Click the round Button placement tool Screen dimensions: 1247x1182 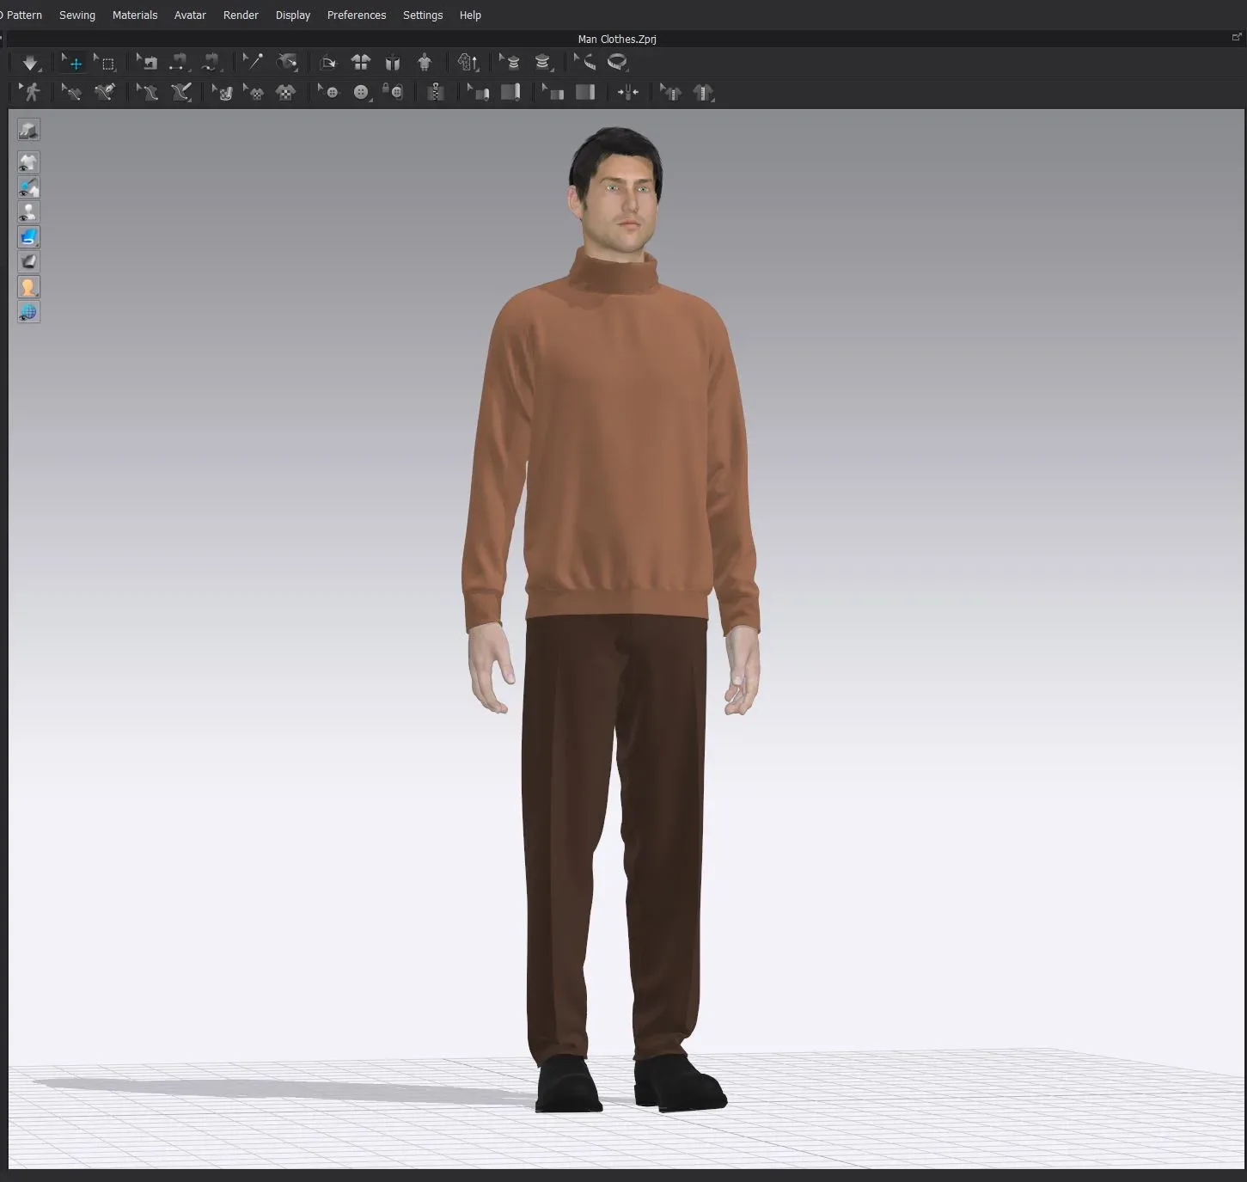pos(361,92)
